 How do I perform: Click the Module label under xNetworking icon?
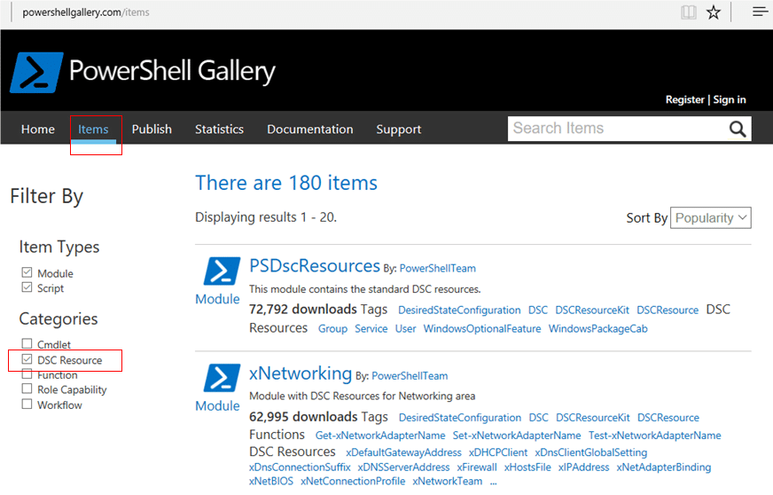[x=217, y=406]
